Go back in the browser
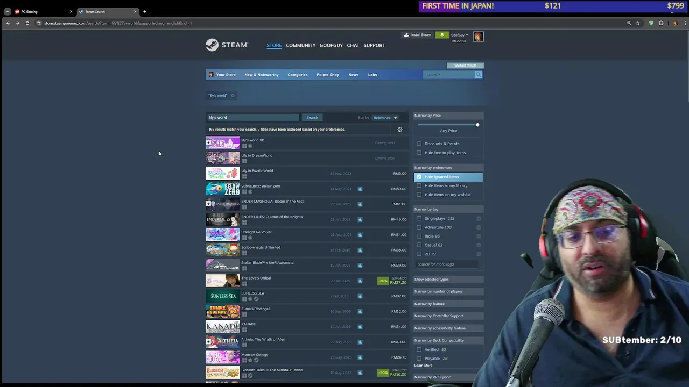 click(8, 23)
